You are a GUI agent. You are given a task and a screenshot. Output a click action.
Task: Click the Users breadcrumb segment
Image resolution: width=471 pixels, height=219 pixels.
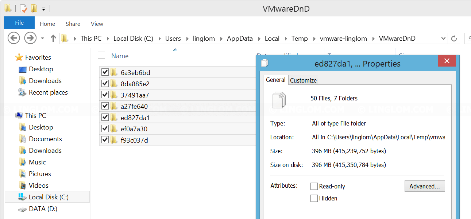coord(173,38)
